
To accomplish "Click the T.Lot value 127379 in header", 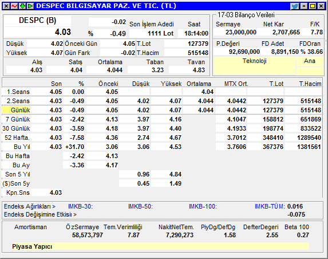I will click(x=198, y=44).
